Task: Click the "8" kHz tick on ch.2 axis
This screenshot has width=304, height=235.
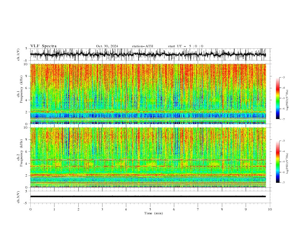Action: 27,140
